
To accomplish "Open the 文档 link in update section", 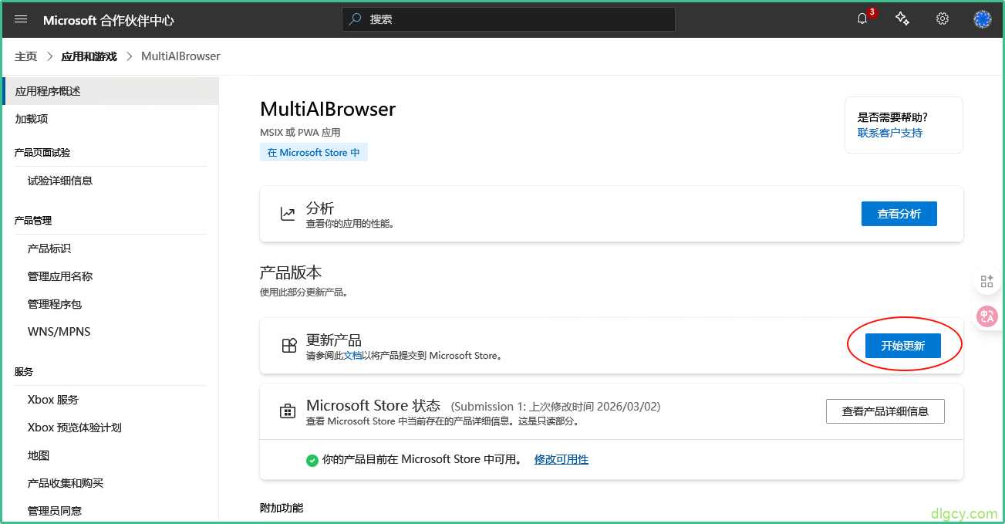I will click(352, 356).
